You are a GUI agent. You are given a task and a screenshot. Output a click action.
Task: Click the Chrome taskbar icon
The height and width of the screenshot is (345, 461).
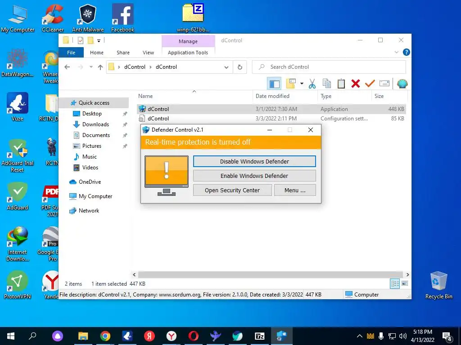(x=105, y=336)
